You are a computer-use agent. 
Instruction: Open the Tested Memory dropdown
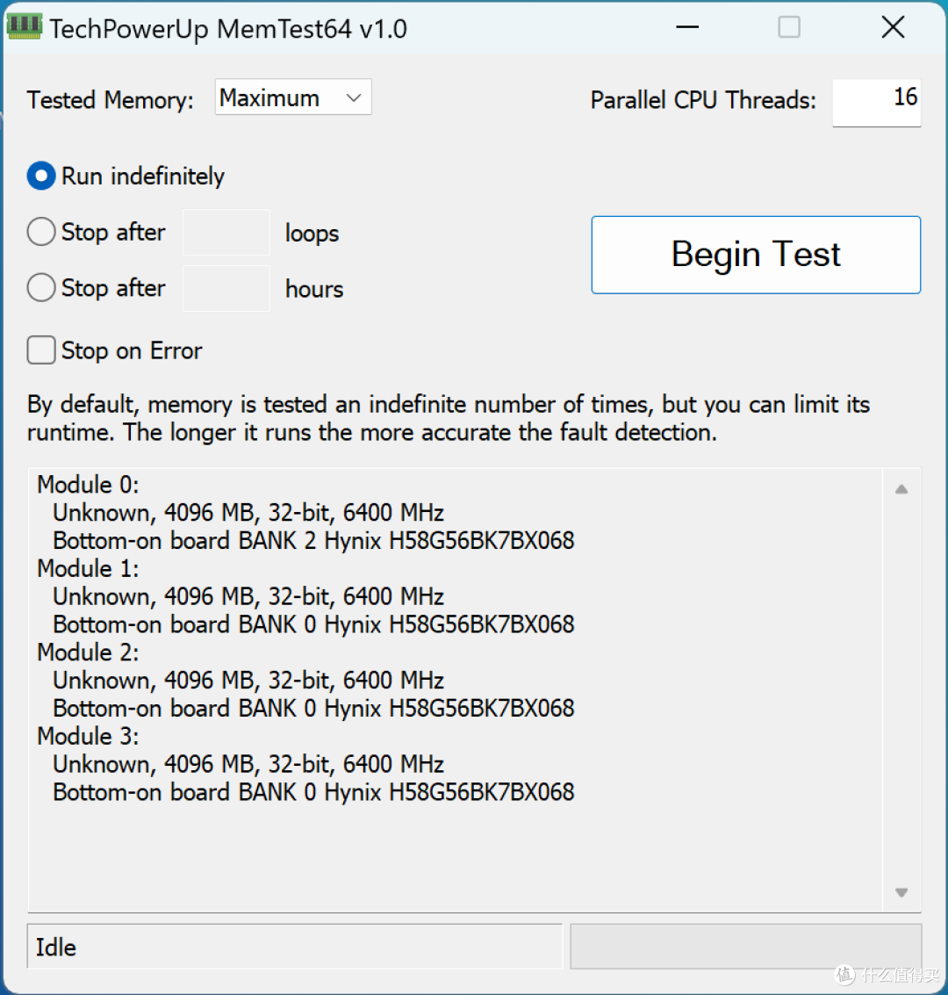tap(293, 97)
